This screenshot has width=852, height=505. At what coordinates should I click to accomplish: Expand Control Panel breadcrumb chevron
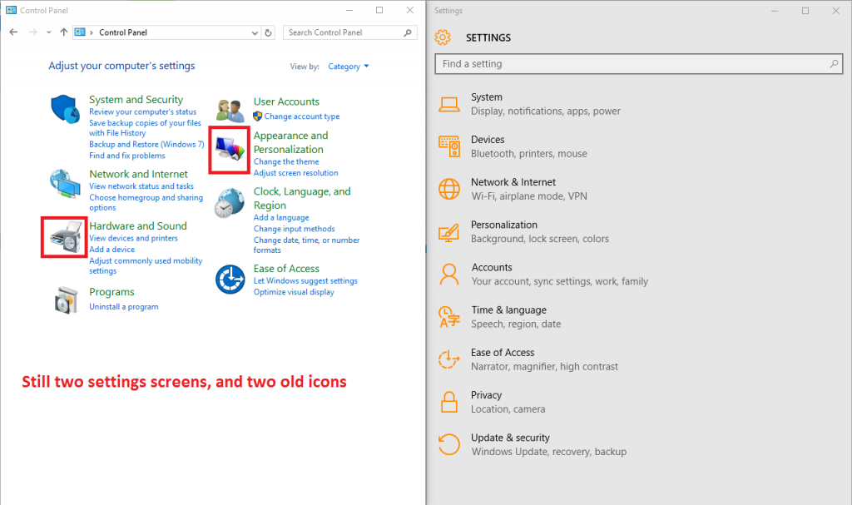[92, 32]
